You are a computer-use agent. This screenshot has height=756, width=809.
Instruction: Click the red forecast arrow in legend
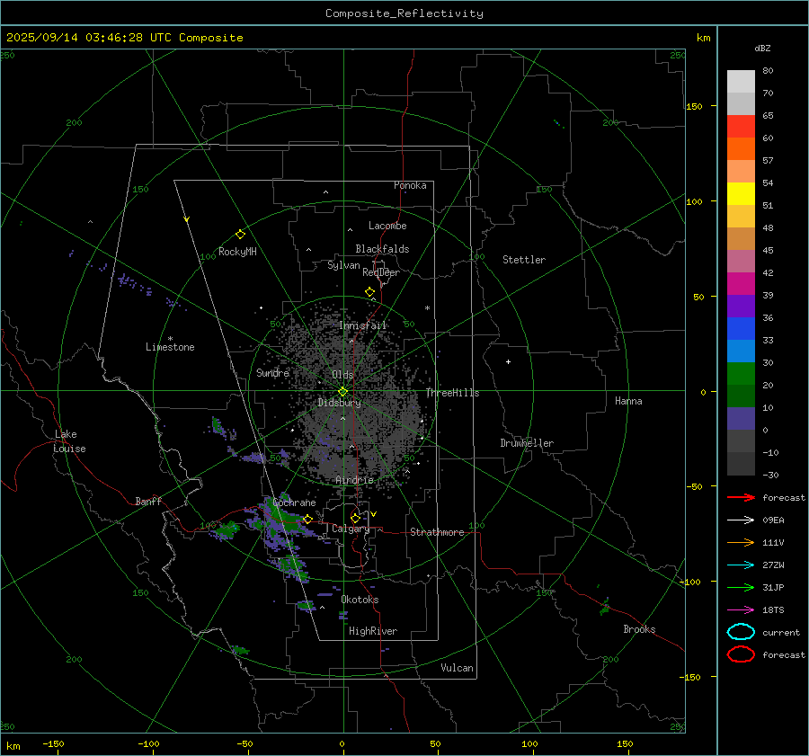coord(741,497)
